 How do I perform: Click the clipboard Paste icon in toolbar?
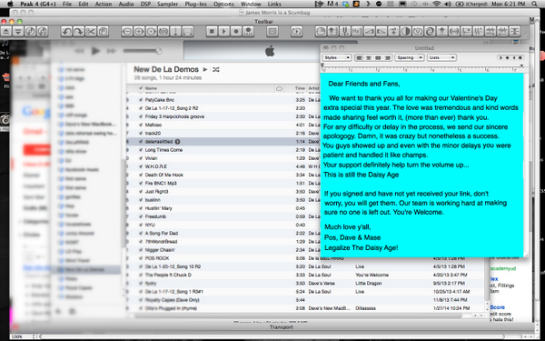point(103,32)
